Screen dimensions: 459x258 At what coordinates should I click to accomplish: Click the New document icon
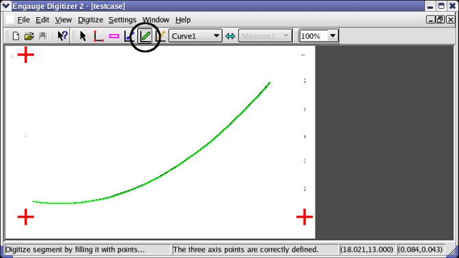[16, 36]
